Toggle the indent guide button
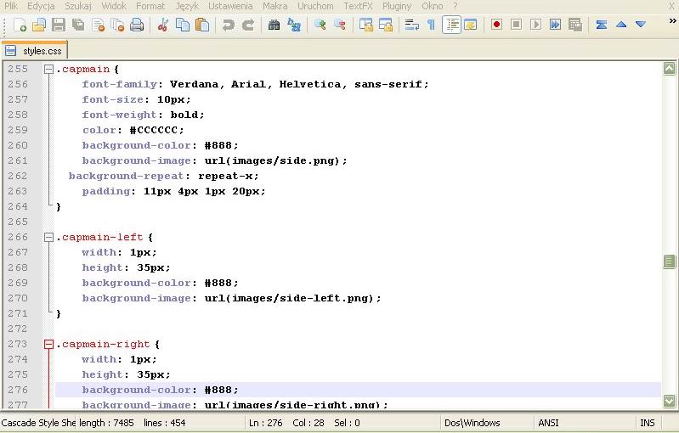The height and width of the screenshot is (433, 679). coord(451,25)
